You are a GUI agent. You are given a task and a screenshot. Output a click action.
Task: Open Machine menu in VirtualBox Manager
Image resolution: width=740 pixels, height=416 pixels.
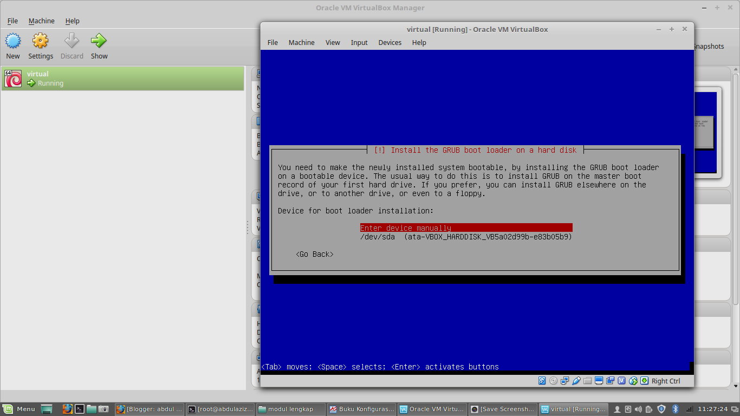[41, 21]
